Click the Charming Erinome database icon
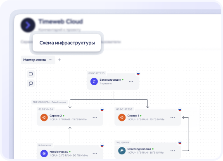The height and width of the screenshot is (161, 223). tap(122, 151)
